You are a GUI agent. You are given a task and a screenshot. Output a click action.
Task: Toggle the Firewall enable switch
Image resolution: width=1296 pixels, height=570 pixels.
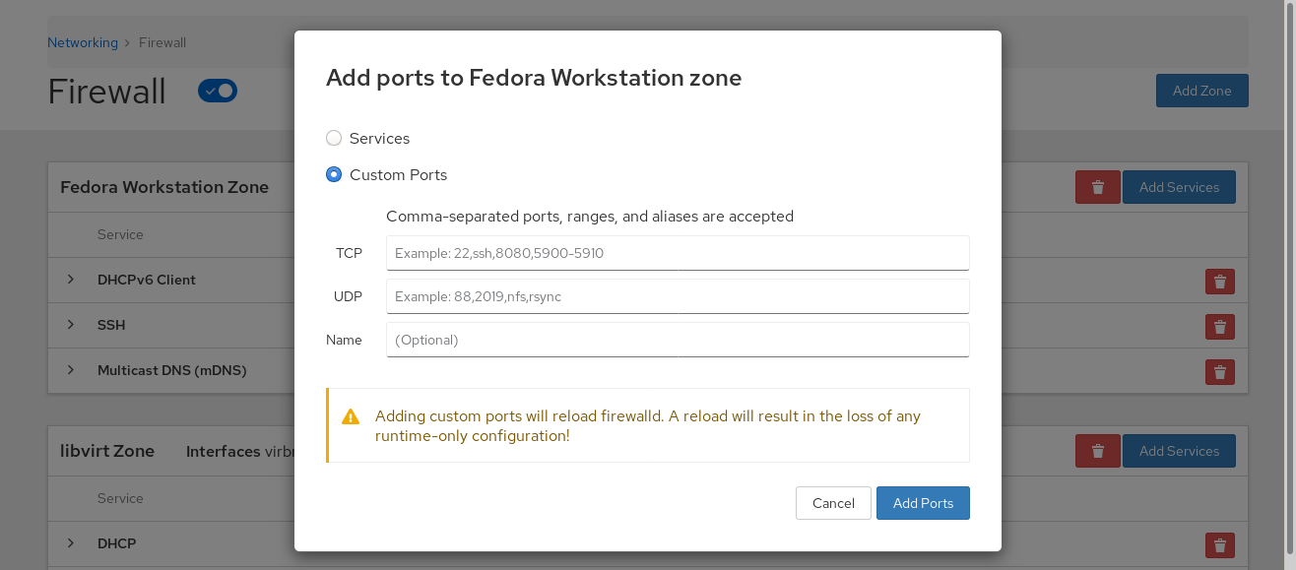218,91
